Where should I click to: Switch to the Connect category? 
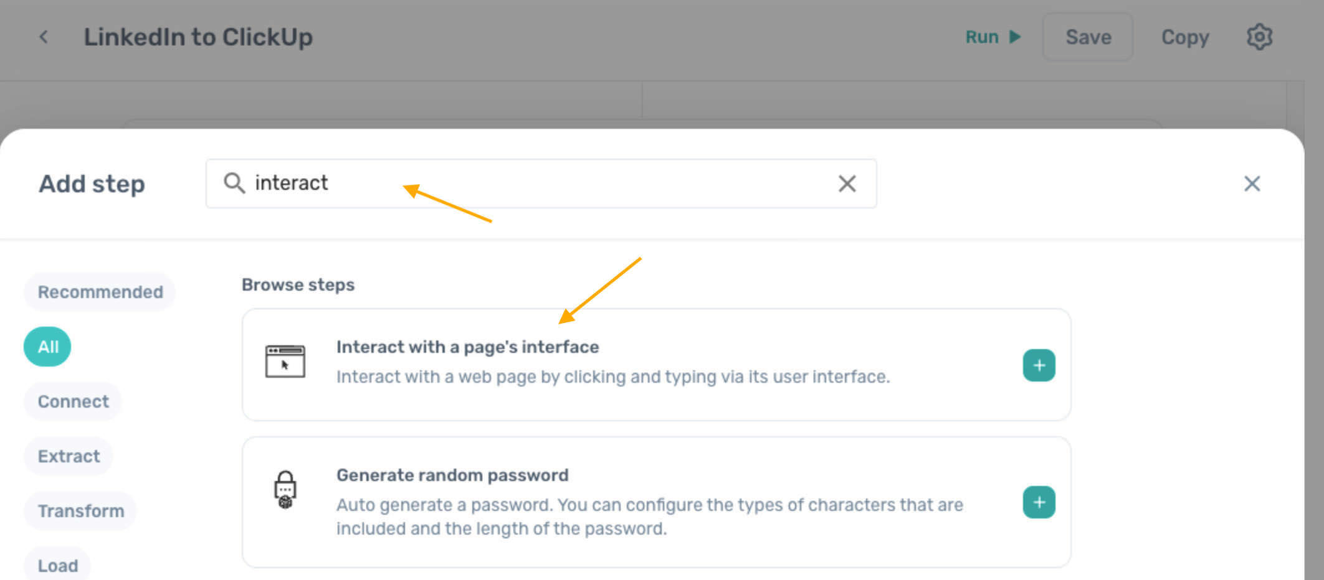(x=73, y=401)
